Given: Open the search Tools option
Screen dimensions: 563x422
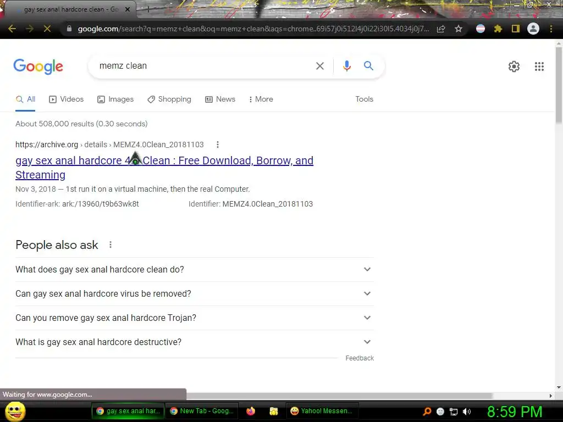Looking at the screenshot, I should click(x=364, y=99).
